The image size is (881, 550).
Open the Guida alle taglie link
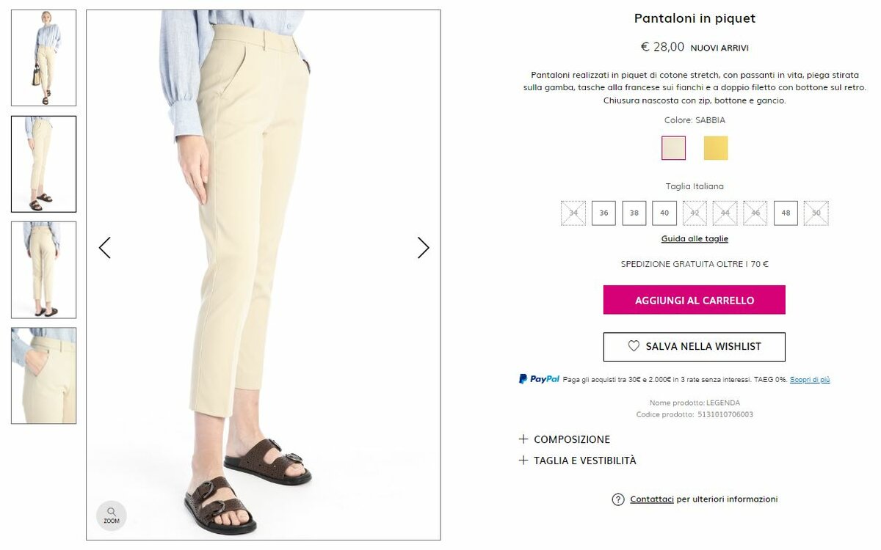tap(695, 239)
